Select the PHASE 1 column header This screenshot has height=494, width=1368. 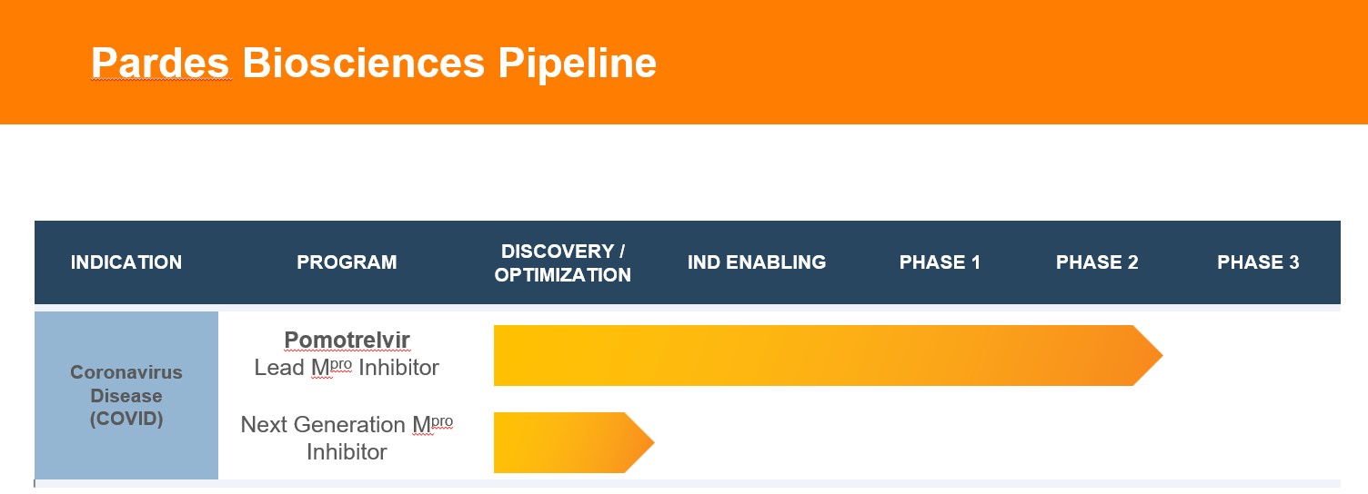[940, 262]
